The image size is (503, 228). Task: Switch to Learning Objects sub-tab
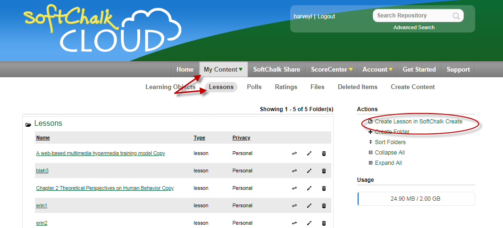[170, 87]
